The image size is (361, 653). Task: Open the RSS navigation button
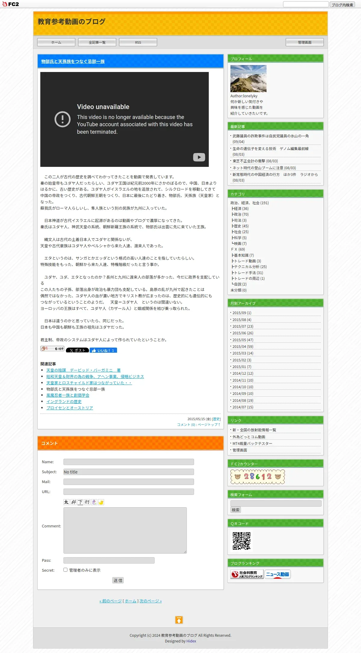[x=138, y=42]
